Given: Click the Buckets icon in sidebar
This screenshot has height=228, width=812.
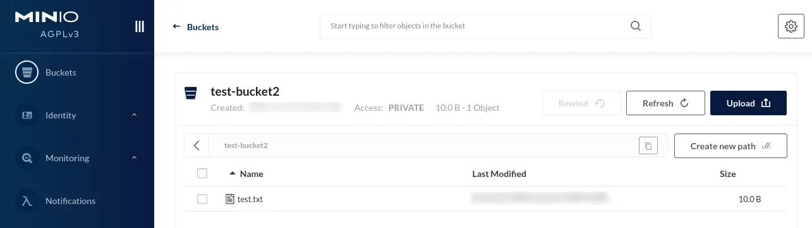Looking at the screenshot, I should tap(27, 72).
